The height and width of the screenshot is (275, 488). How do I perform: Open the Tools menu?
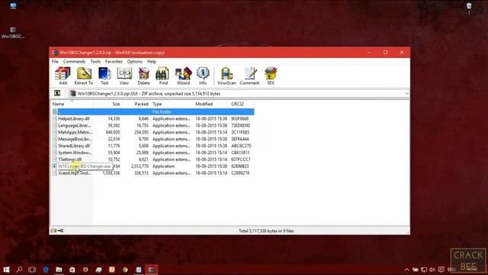(95, 61)
